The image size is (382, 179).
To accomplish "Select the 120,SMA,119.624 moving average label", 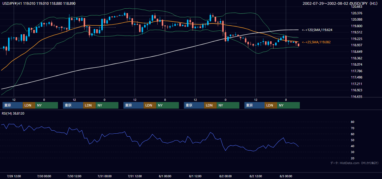I will (317, 30).
